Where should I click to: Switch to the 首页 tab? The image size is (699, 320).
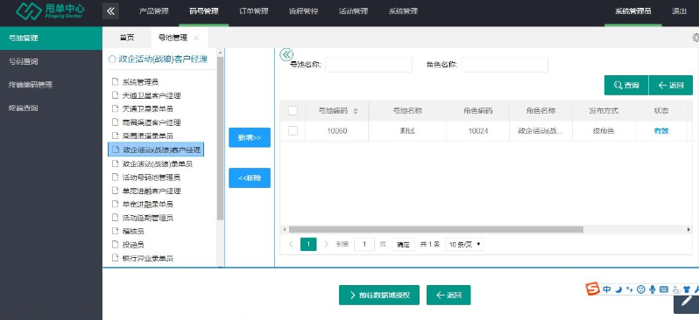pyautogui.click(x=127, y=38)
